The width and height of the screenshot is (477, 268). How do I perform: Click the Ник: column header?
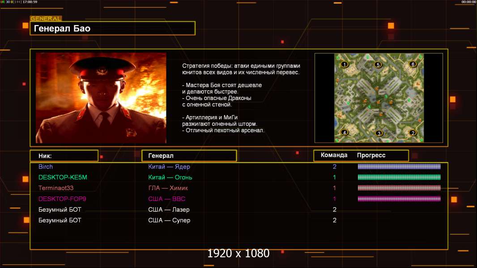coord(64,156)
